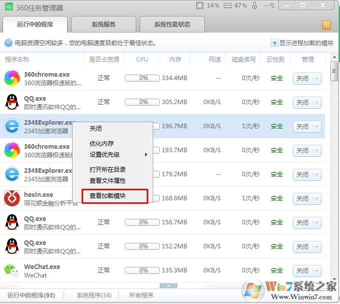Click the QQ icon for the 156.7MB process

[12, 222]
